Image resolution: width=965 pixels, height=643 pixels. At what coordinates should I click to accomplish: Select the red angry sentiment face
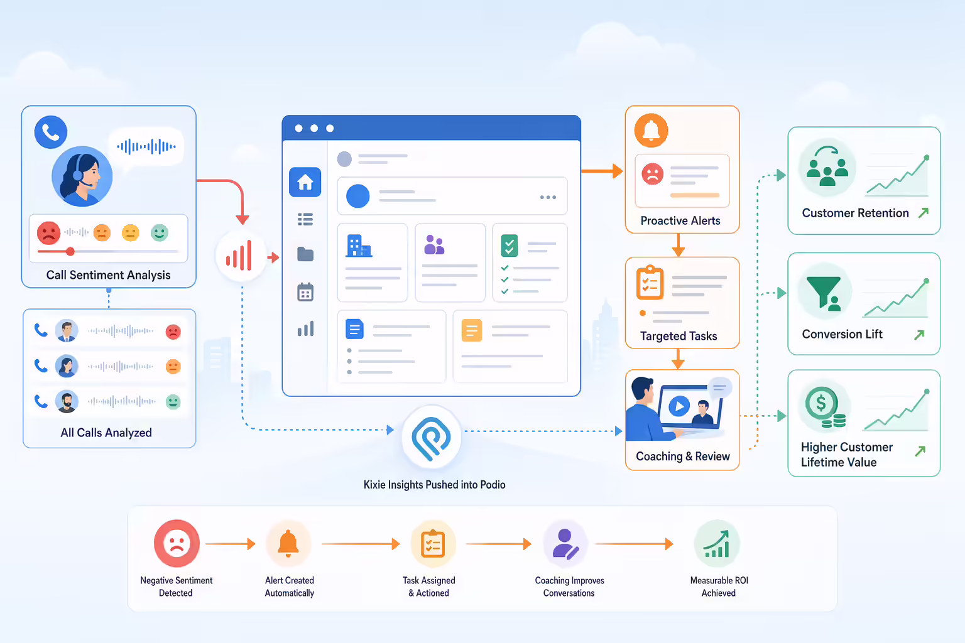coord(48,233)
